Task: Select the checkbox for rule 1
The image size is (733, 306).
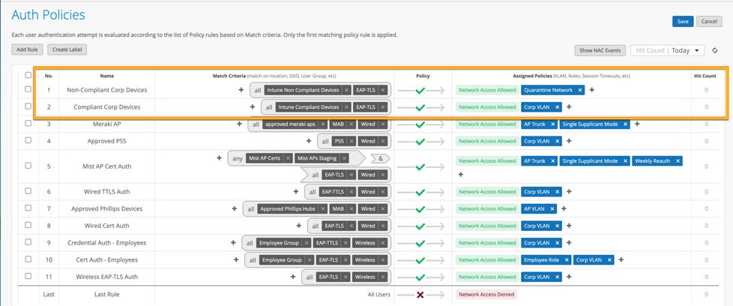Action: tap(28, 89)
